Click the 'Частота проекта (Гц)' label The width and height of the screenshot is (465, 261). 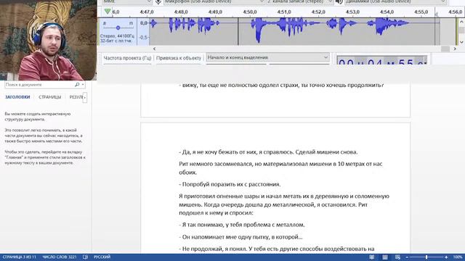click(x=127, y=58)
